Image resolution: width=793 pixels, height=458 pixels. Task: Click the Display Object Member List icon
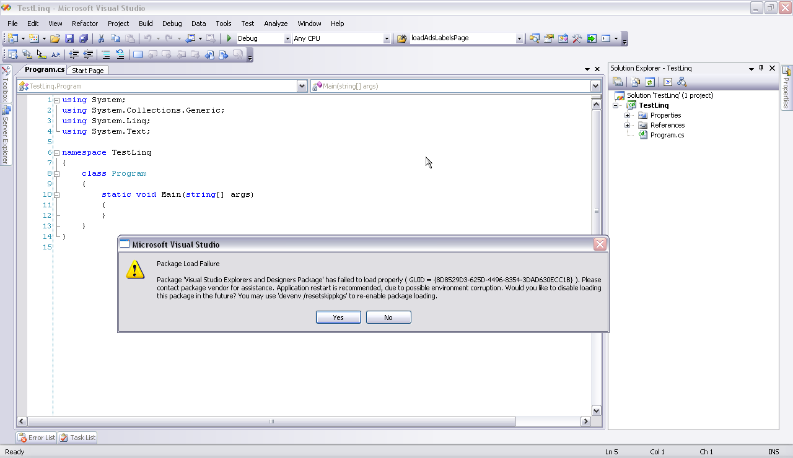[x=13, y=54]
